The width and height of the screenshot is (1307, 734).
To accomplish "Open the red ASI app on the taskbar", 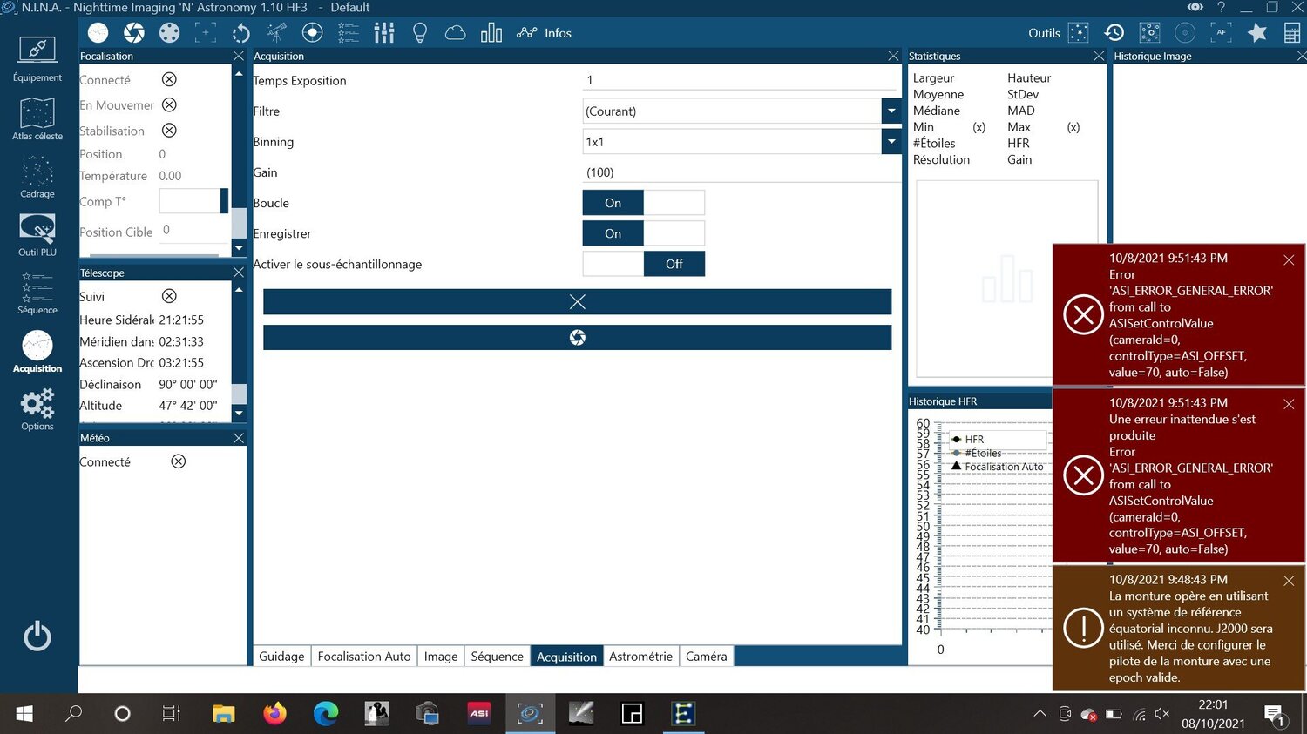I will [x=478, y=714].
